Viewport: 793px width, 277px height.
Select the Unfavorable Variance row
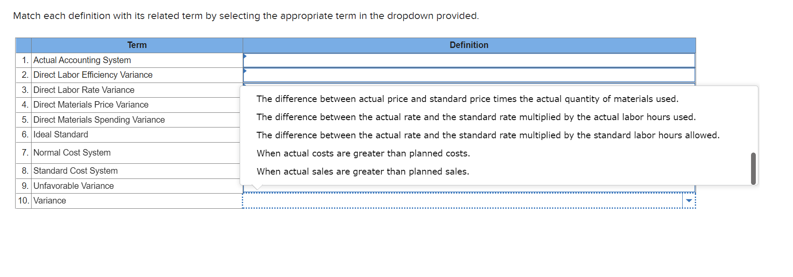click(x=73, y=186)
